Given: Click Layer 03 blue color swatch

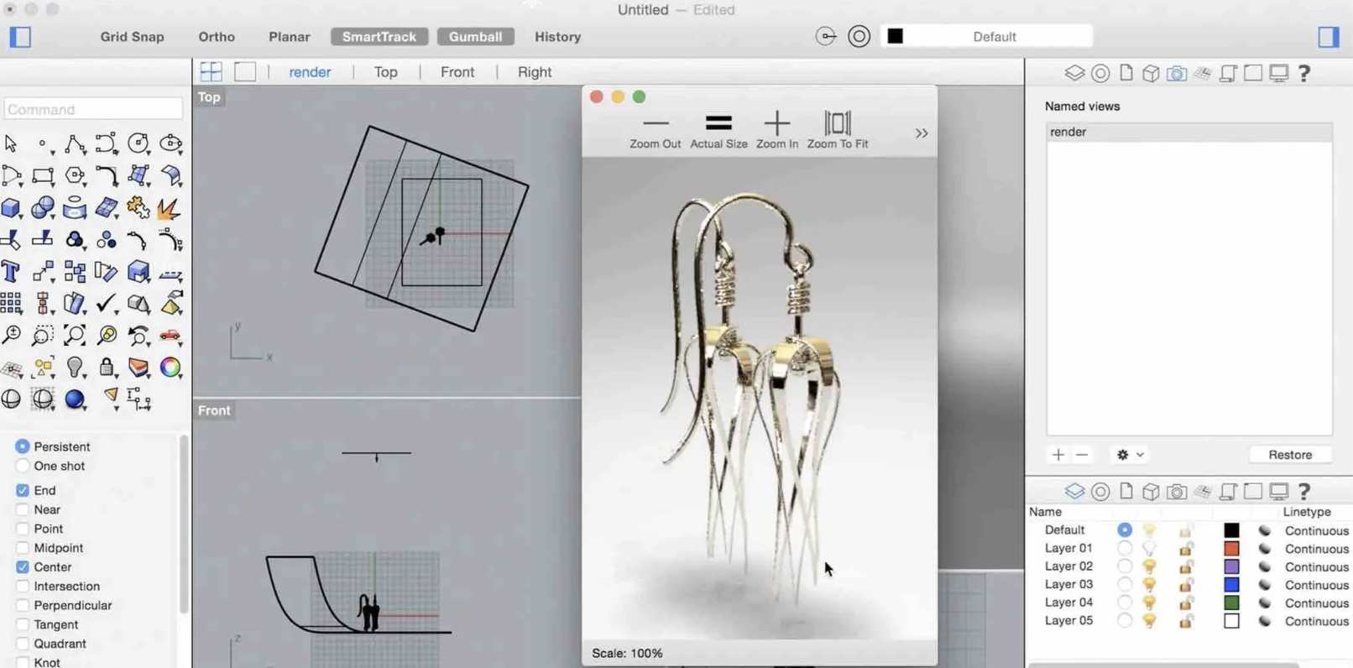Looking at the screenshot, I should point(1231,585).
